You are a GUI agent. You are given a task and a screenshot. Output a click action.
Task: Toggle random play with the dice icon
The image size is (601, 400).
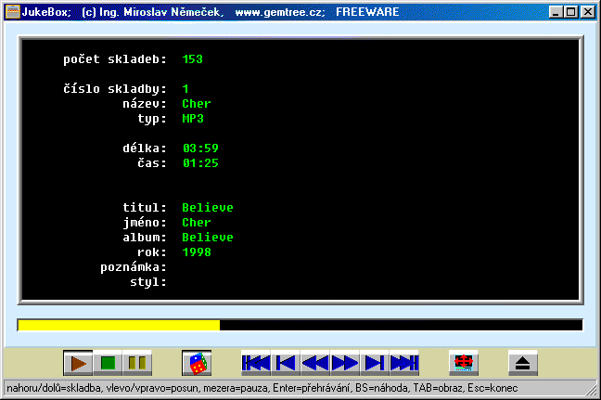[197, 363]
